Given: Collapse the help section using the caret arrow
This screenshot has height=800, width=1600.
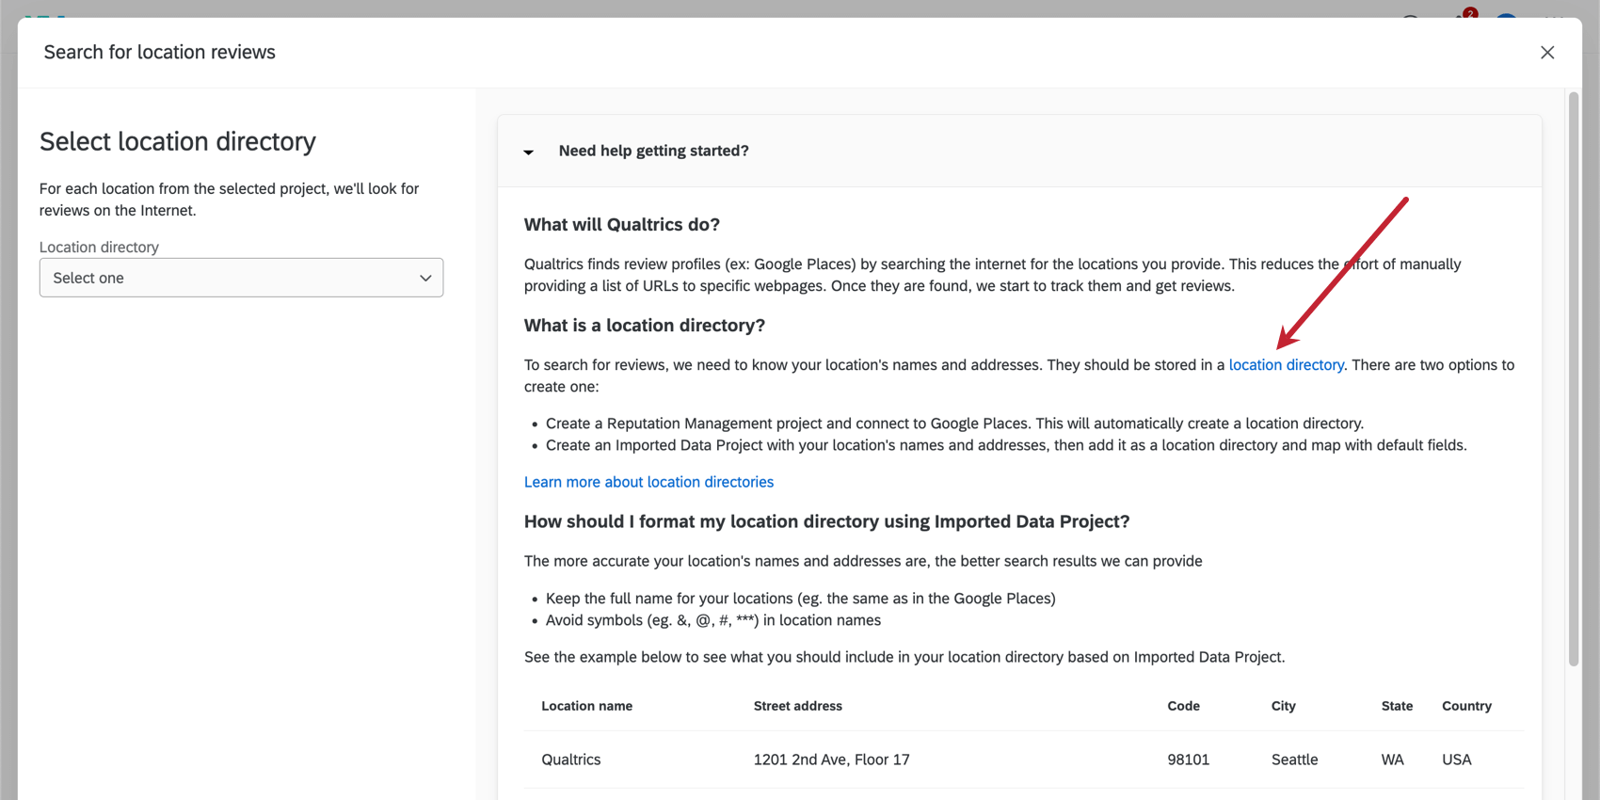Looking at the screenshot, I should pos(529,152).
